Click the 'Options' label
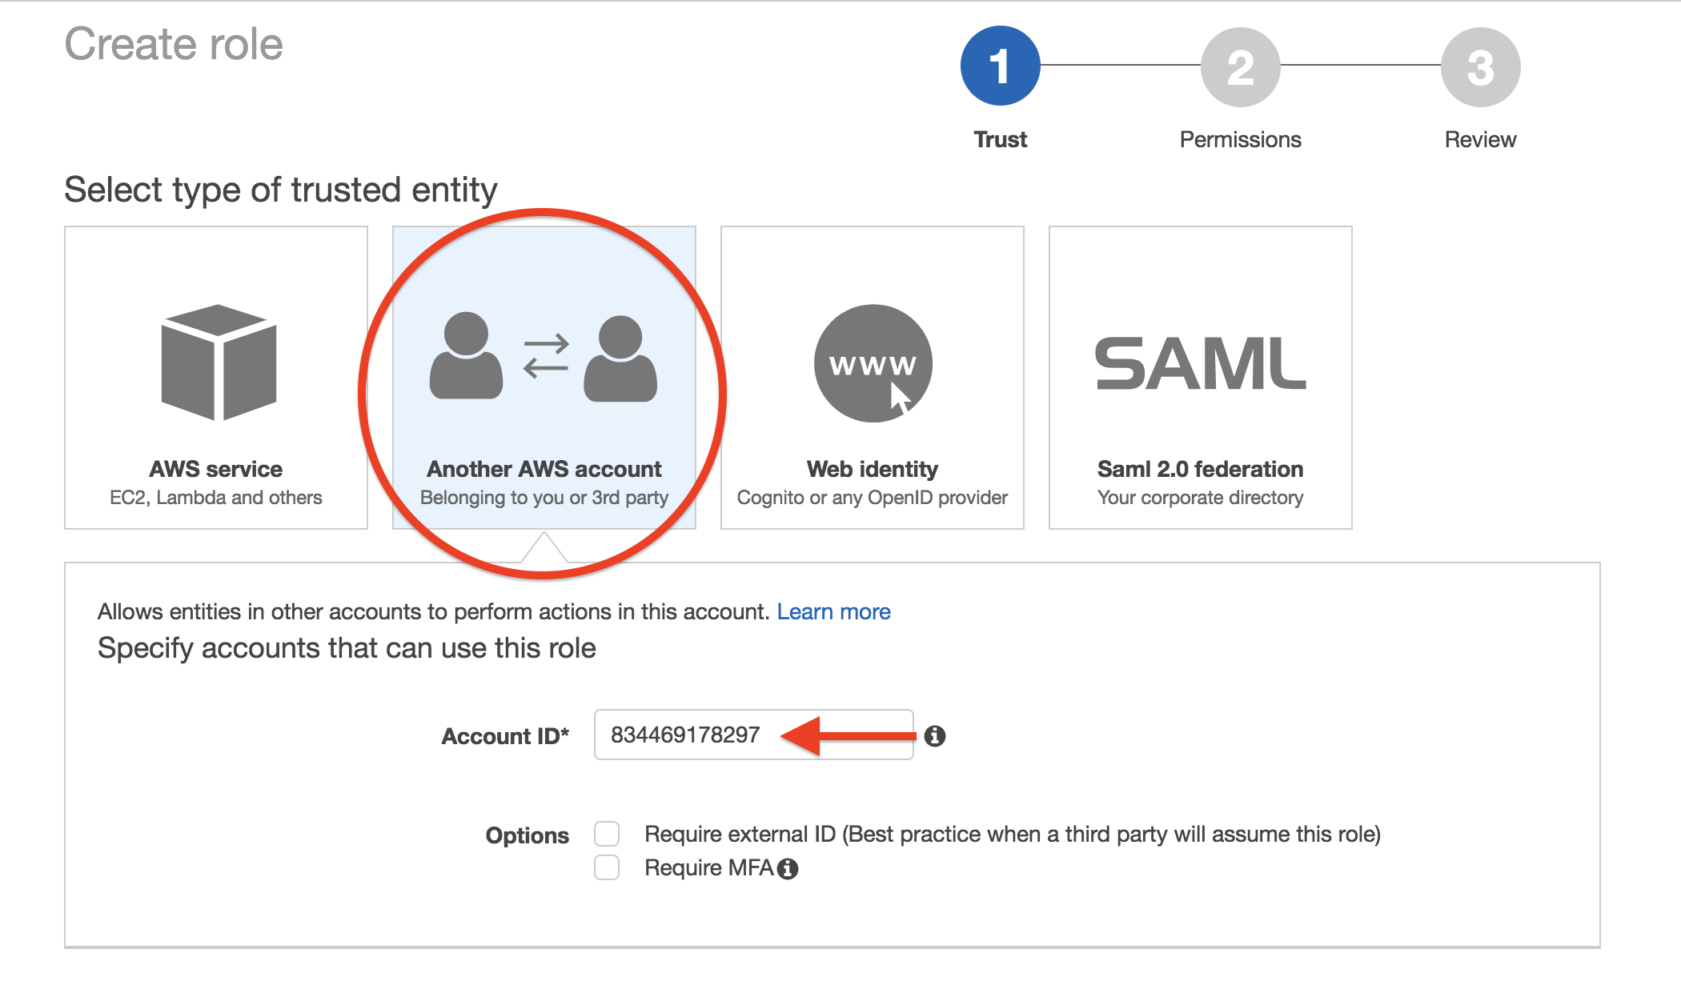Viewport: 1681px width, 989px height. (x=528, y=835)
